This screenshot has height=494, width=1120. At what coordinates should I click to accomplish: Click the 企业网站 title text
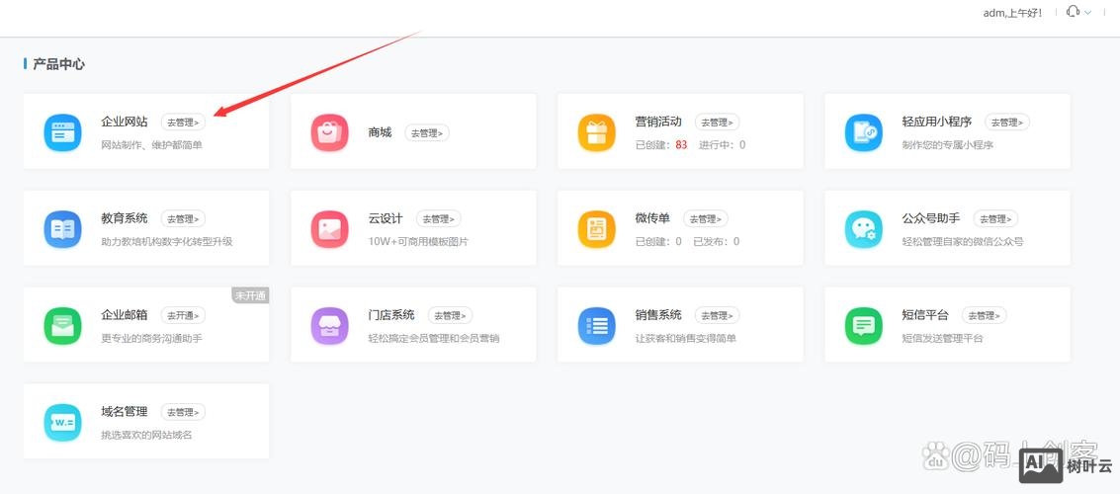pos(125,122)
